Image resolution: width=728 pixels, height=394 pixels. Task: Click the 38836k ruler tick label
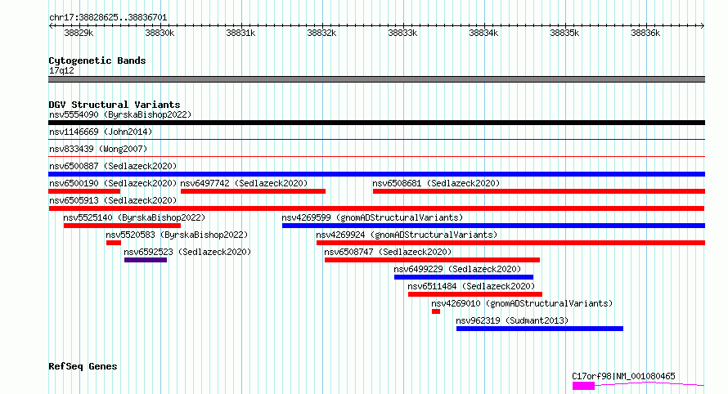click(645, 33)
